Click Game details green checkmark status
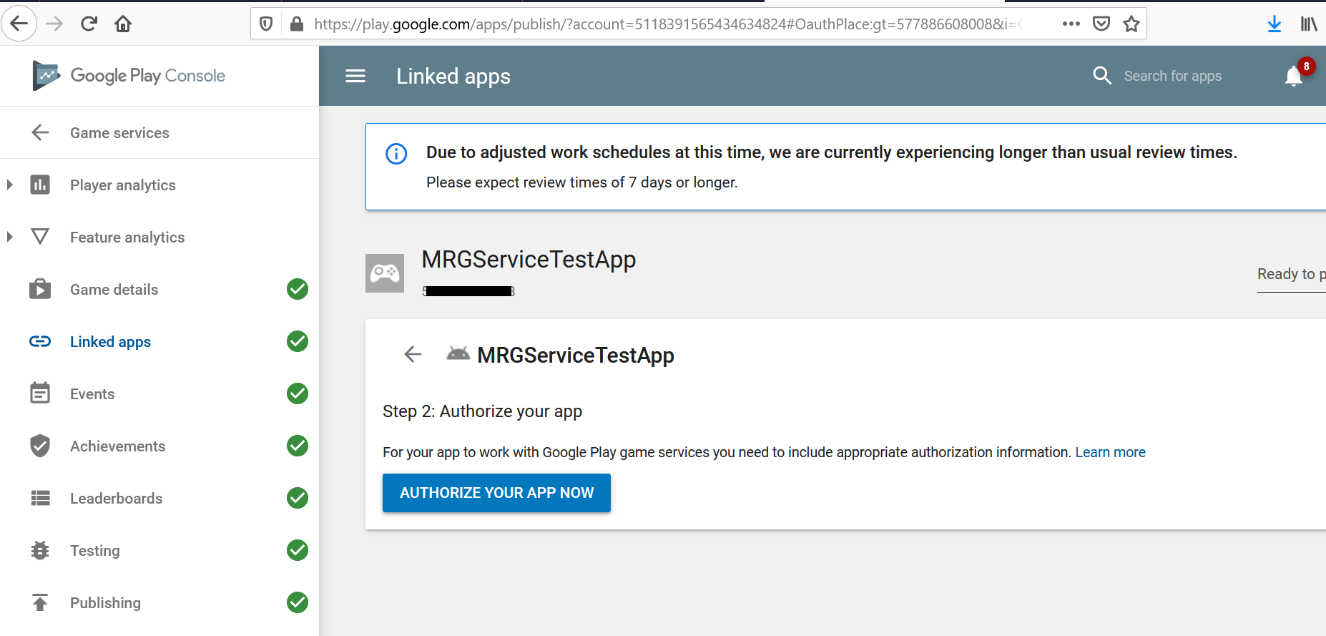The height and width of the screenshot is (636, 1326). coord(298,289)
